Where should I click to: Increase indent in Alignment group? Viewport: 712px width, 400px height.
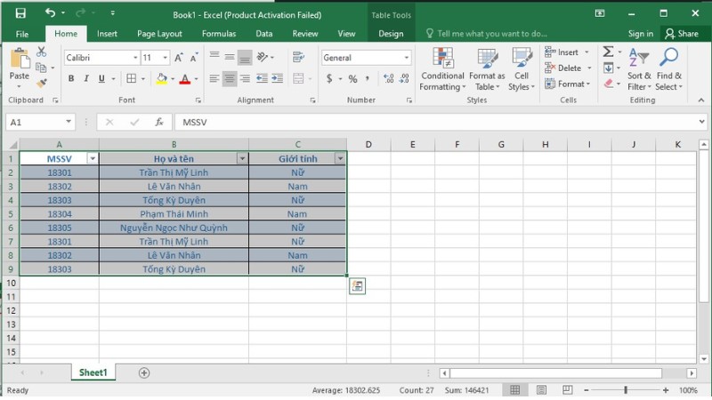[278, 78]
